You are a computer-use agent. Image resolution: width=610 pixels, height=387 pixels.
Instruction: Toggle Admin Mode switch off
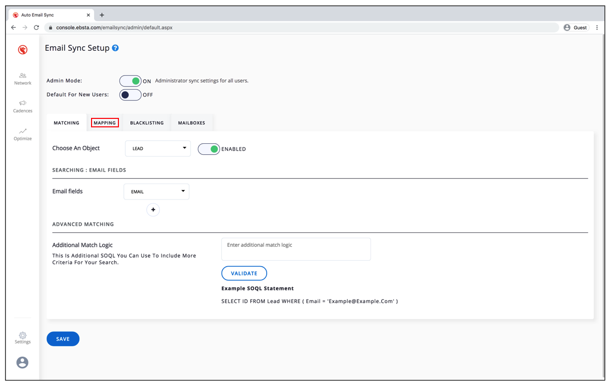[x=130, y=81]
